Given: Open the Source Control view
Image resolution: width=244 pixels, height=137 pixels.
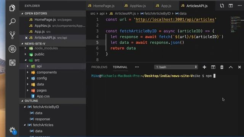Looking at the screenshot, I should 12,35.
